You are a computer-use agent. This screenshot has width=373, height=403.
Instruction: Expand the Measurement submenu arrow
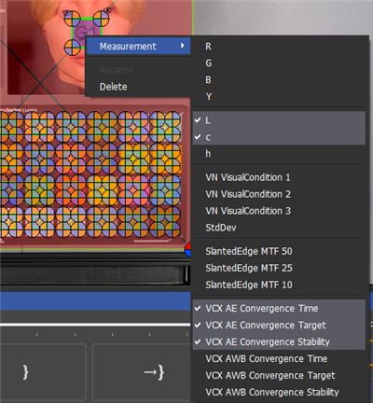(183, 46)
